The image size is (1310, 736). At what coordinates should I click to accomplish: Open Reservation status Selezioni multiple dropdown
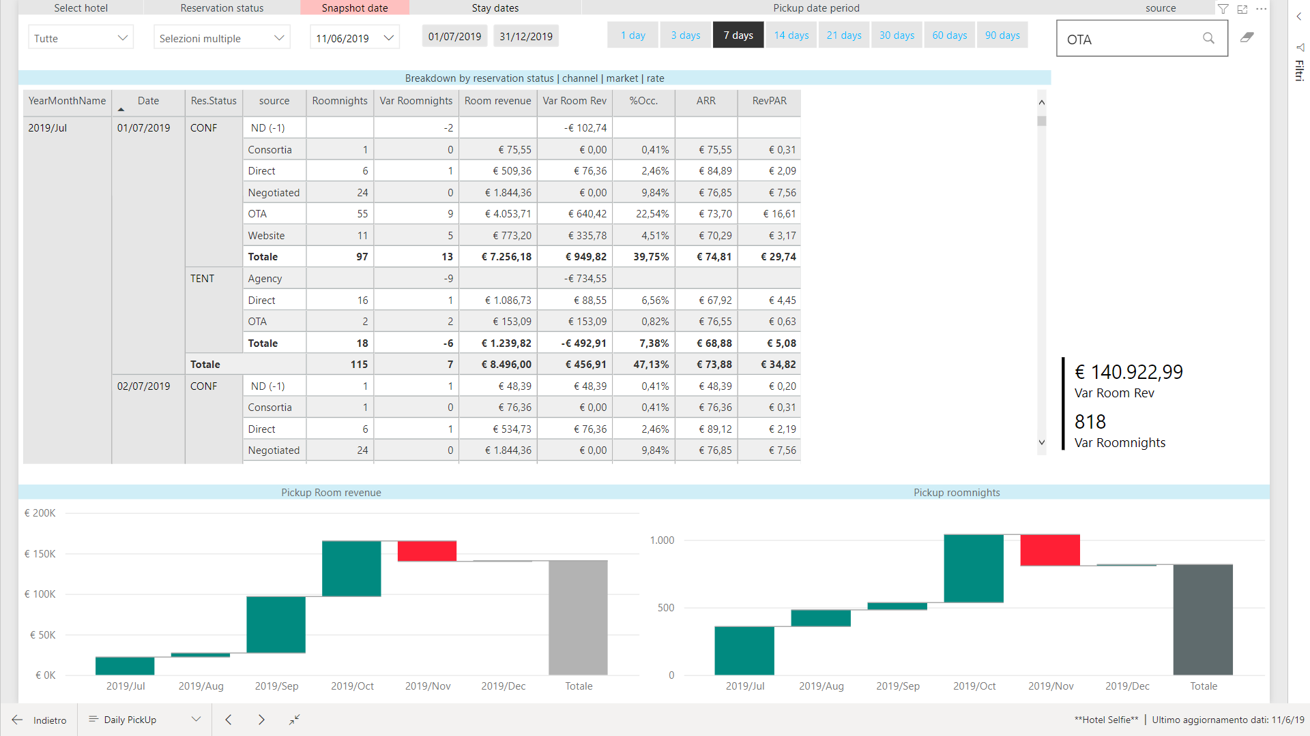tap(222, 38)
